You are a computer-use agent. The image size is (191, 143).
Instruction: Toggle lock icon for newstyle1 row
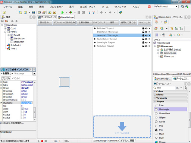tap(143, 35)
